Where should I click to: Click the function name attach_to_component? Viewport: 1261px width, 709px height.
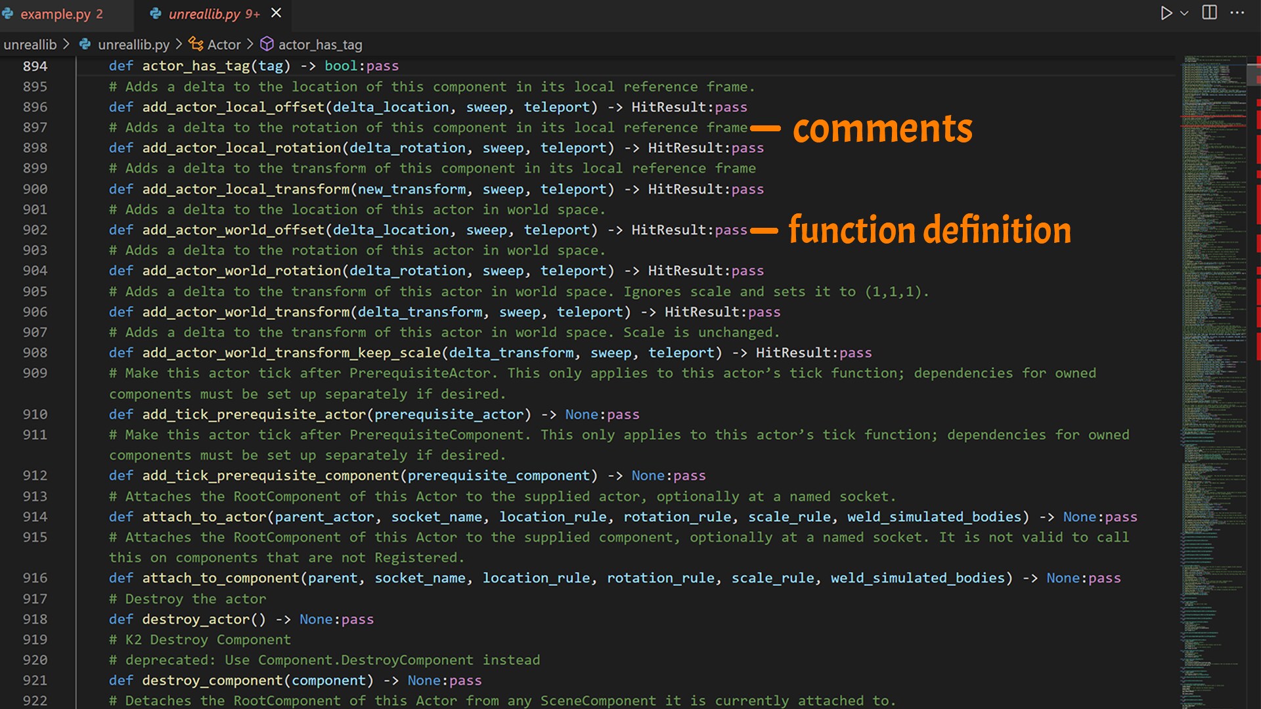click(221, 578)
